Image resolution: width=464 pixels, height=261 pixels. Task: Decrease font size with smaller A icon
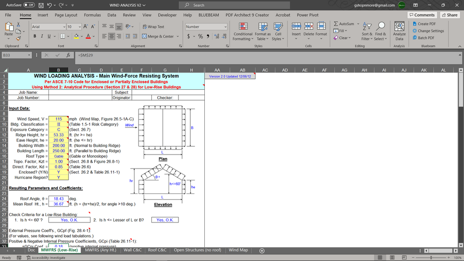coord(93,27)
